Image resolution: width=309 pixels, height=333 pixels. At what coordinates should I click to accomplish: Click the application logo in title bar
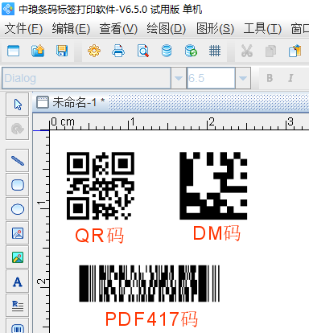click(x=8, y=9)
